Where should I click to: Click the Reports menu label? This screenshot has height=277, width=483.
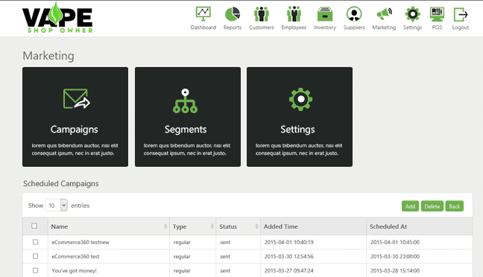click(233, 28)
